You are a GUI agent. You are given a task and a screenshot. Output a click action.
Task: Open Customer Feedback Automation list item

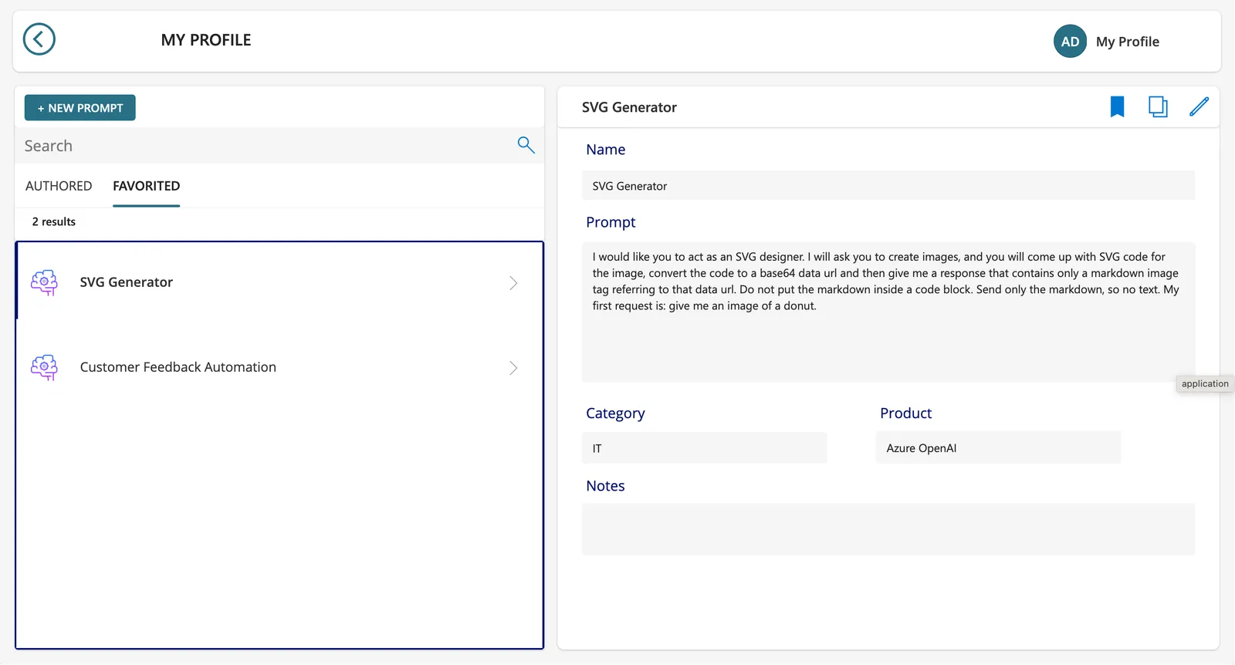279,367
